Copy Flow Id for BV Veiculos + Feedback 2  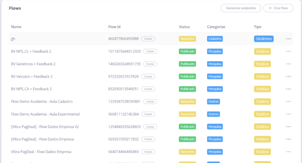click(x=148, y=76)
